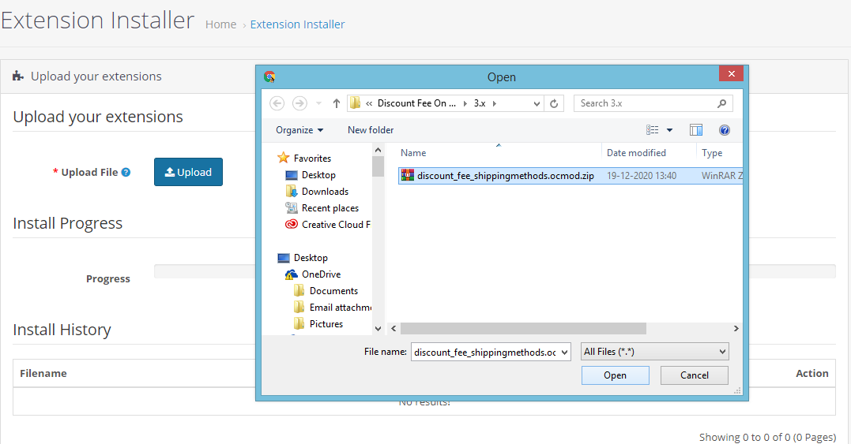Expand the arrow after the 3.x path segment
The image size is (851, 444).
coord(495,103)
